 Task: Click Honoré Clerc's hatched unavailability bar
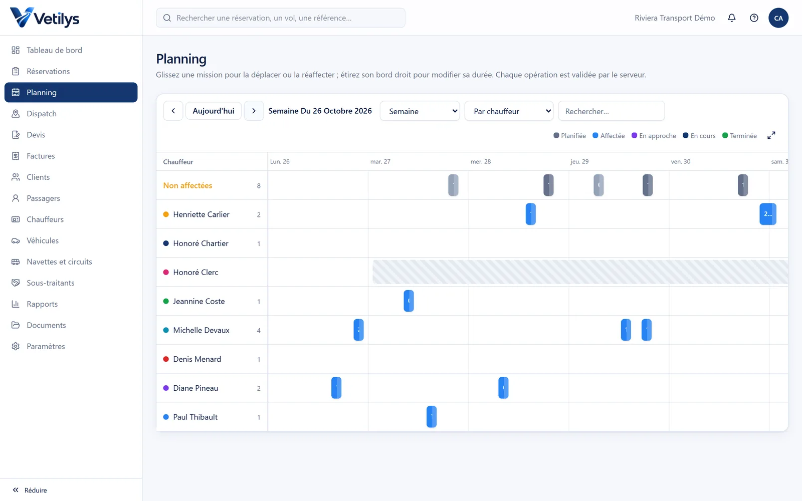[x=580, y=272]
